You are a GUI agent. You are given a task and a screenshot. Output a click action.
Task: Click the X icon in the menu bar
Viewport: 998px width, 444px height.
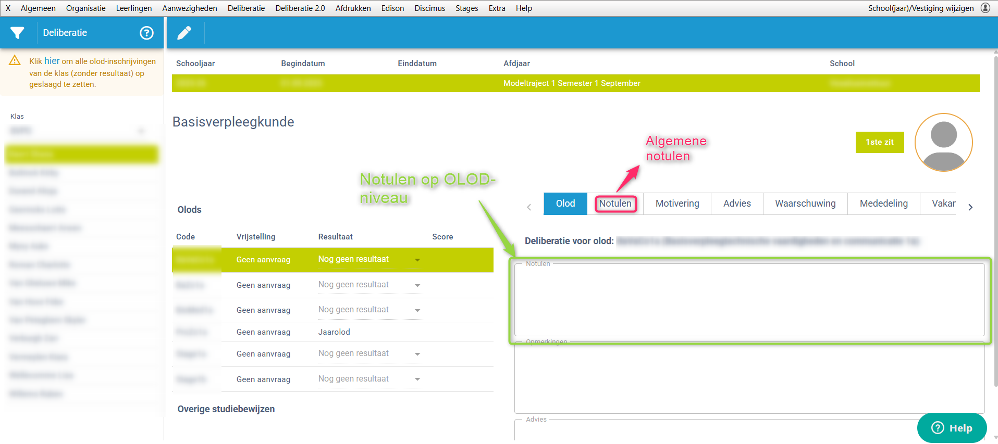coord(8,8)
